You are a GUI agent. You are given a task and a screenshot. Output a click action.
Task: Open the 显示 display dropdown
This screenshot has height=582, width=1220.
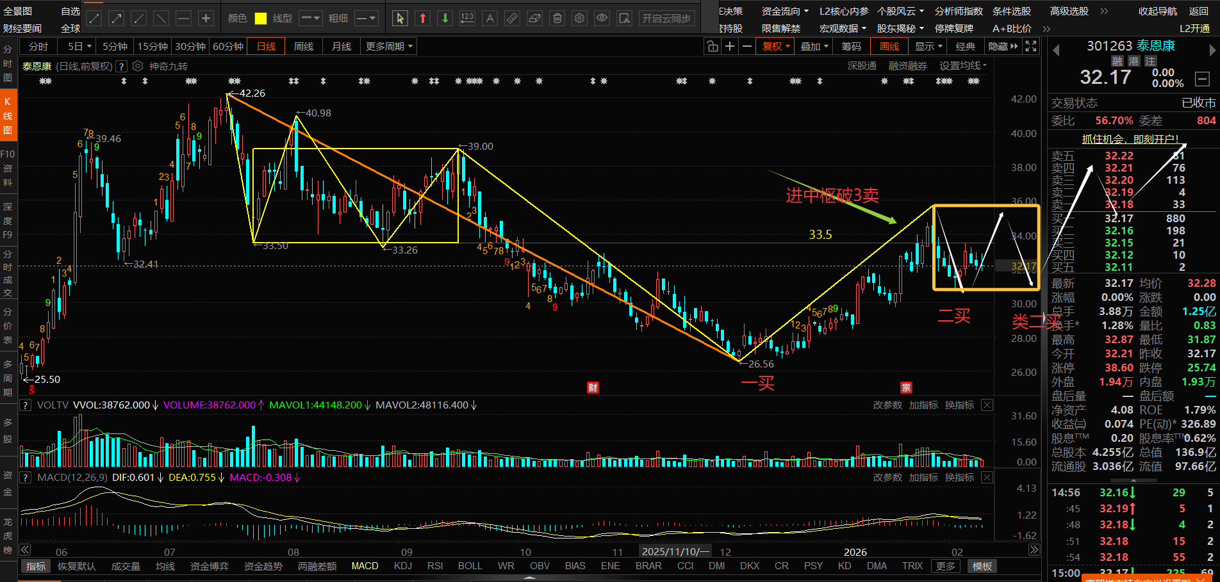point(928,46)
